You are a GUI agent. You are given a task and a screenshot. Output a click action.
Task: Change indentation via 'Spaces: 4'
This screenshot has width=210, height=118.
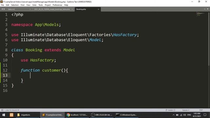pos(186,110)
